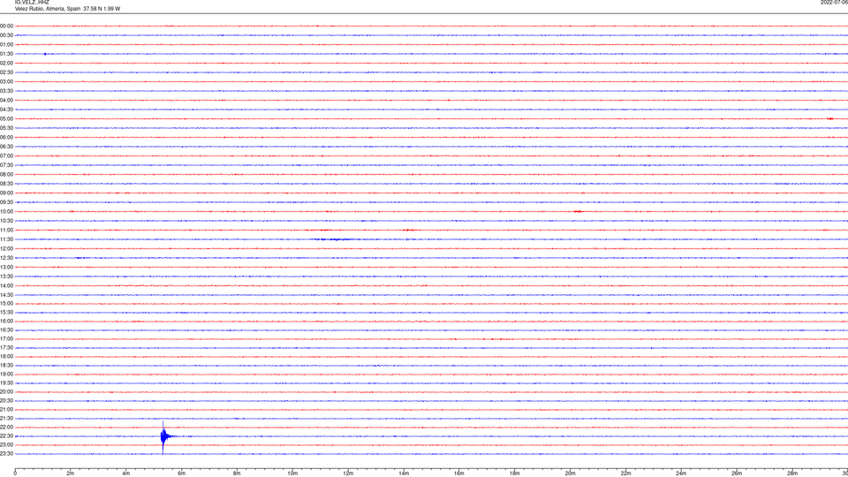
Task: Click the '16:00' trace time label
Action: [6, 322]
